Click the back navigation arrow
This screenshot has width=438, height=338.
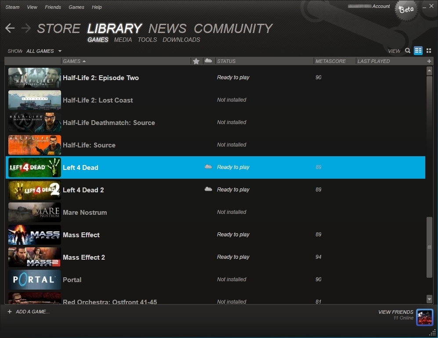[x=10, y=28]
